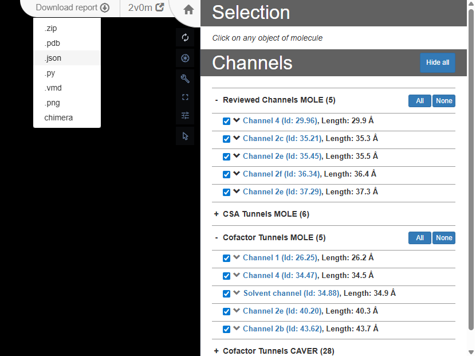Image resolution: width=476 pixels, height=356 pixels.
Task: Expand the CSA Tunnels MOLE section
Action: pos(217,214)
